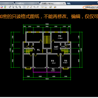Image resolution: width=98 pixels, height=98 pixels.
Task: Click the yellow central staircase symbol
Action: [x=47, y=40]
